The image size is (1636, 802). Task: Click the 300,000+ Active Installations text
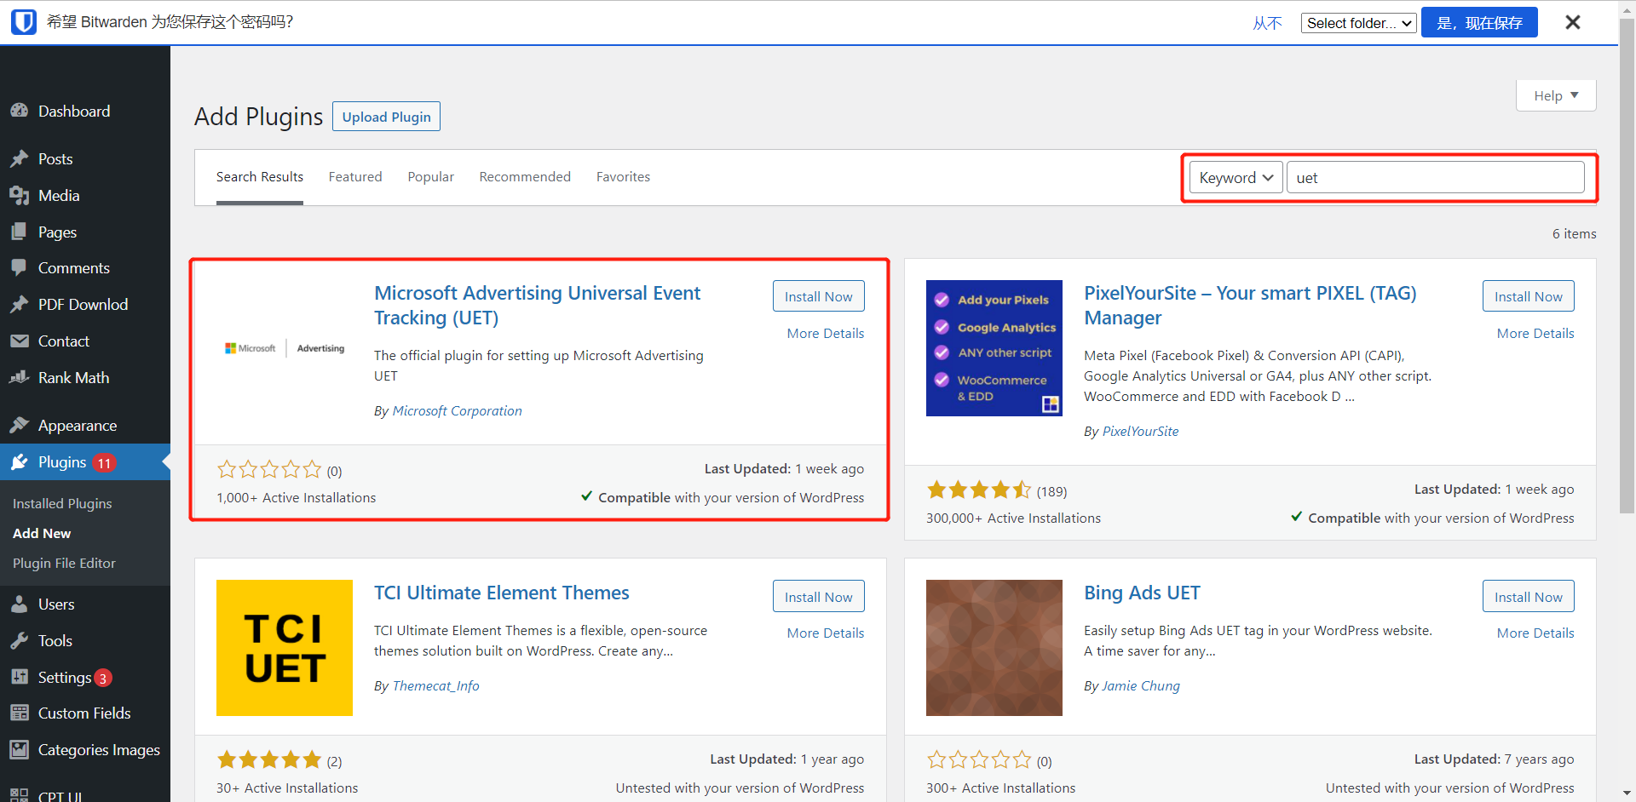click(x=1013, y=518)
